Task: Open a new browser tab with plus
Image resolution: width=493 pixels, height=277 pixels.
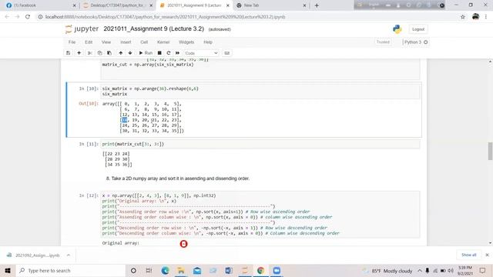Action: 317,5
